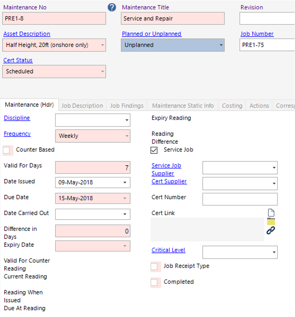Click the Asset Description link

click(27, 34)
